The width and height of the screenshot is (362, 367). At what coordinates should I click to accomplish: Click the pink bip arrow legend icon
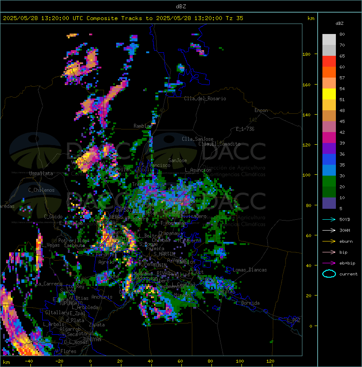329,252
